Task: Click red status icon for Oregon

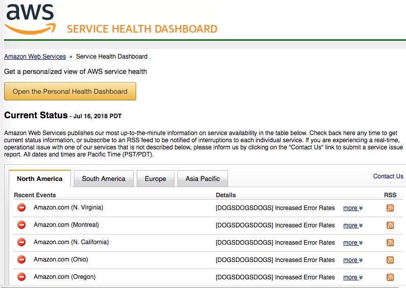Action: click(x=21, y=277)
